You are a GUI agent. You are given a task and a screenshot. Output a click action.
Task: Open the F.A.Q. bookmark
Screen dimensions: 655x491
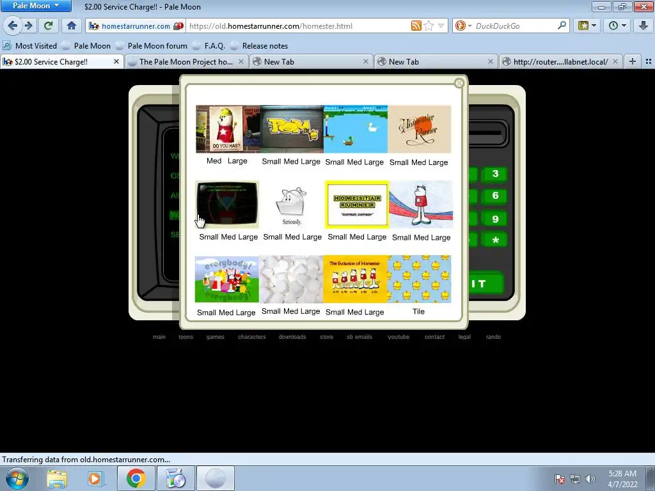[x=209, y=45]
